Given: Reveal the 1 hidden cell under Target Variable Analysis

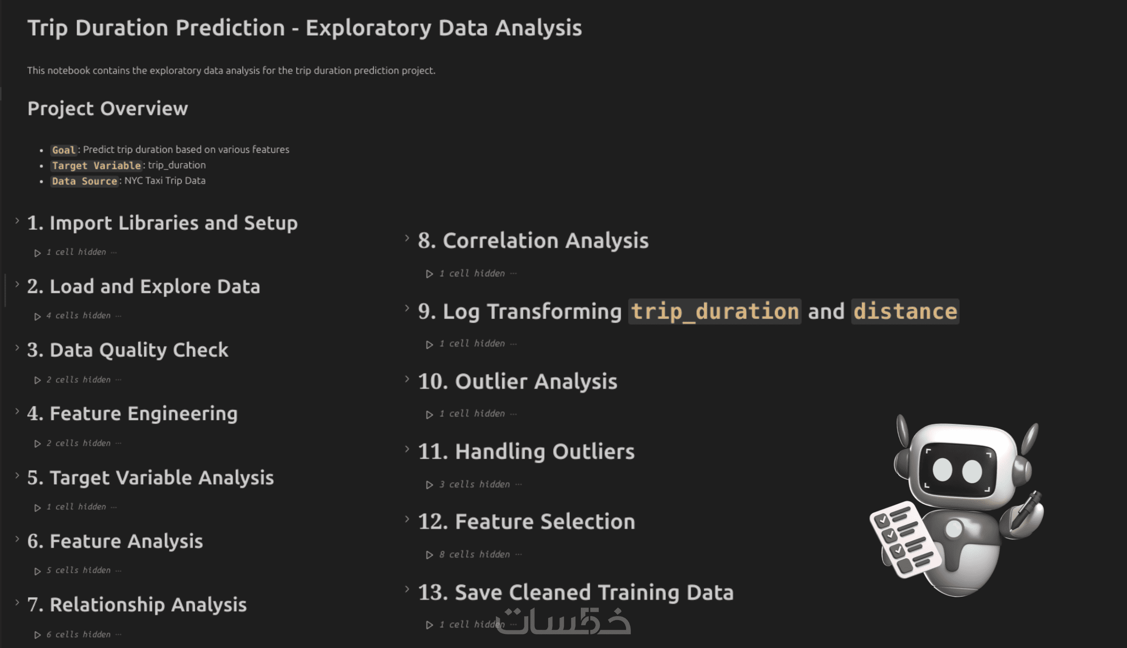Looking at the screenshot, I should tap(76, 507).
